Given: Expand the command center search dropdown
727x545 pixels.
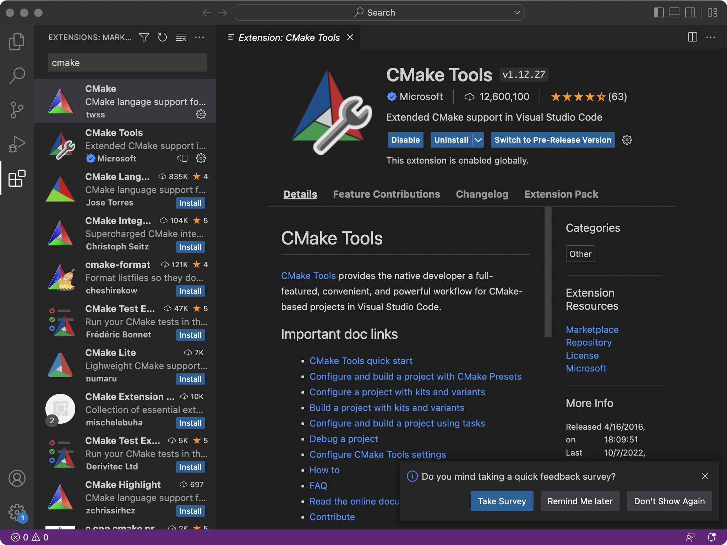Looking at the screenshot, I should (516, 12).
